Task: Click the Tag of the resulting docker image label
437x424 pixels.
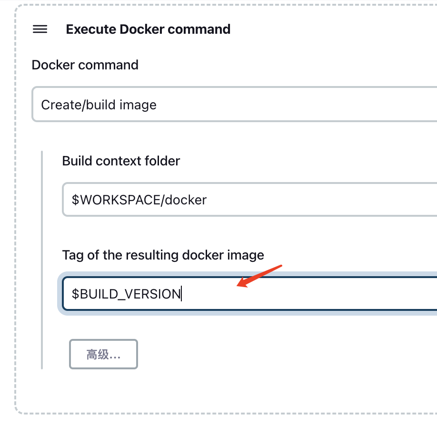Action: [163, 255]
